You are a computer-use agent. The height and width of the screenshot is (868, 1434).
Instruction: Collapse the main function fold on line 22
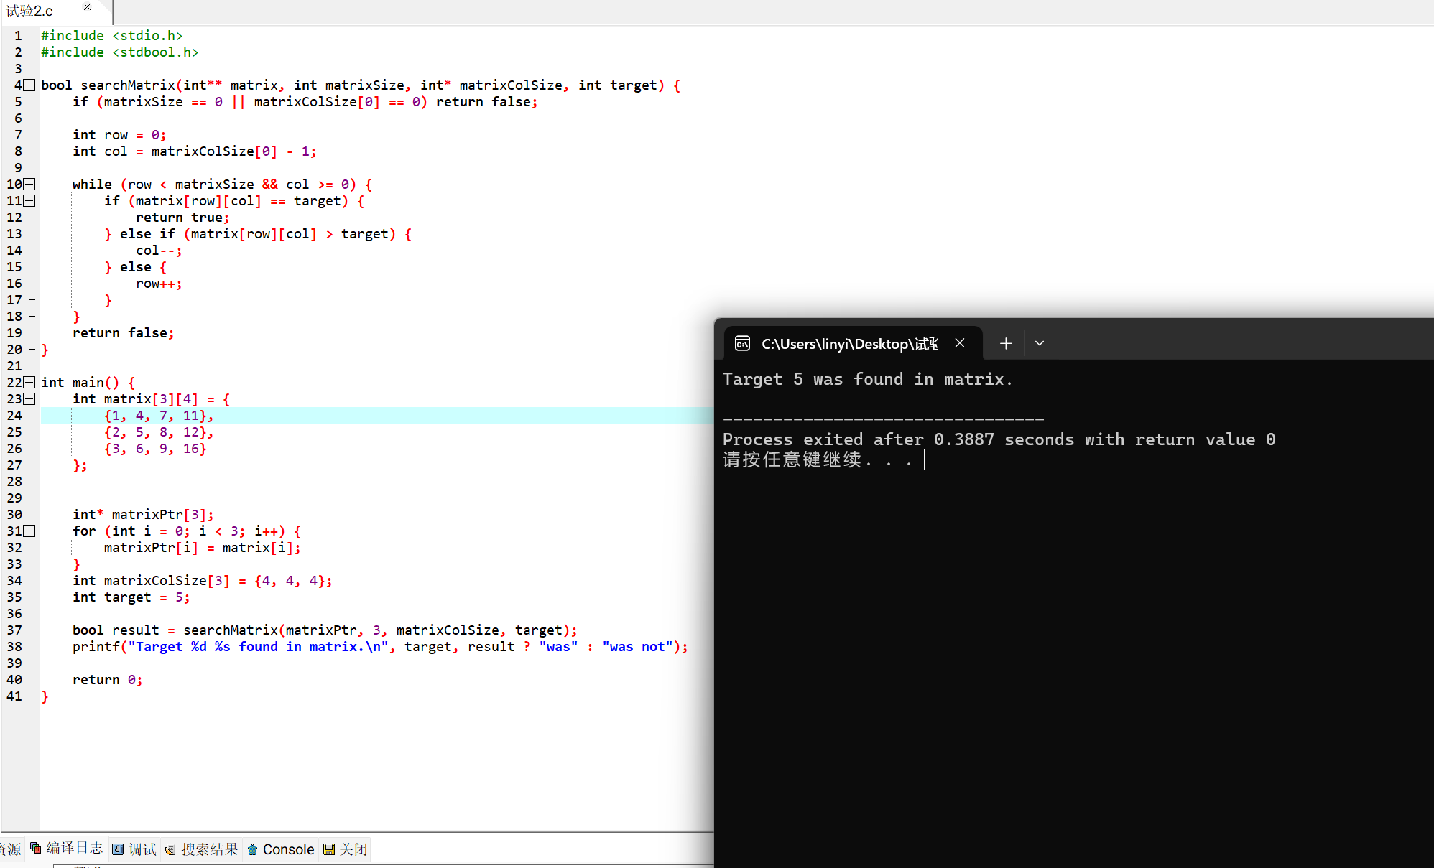pyautogui.click(x=29, y=383)
